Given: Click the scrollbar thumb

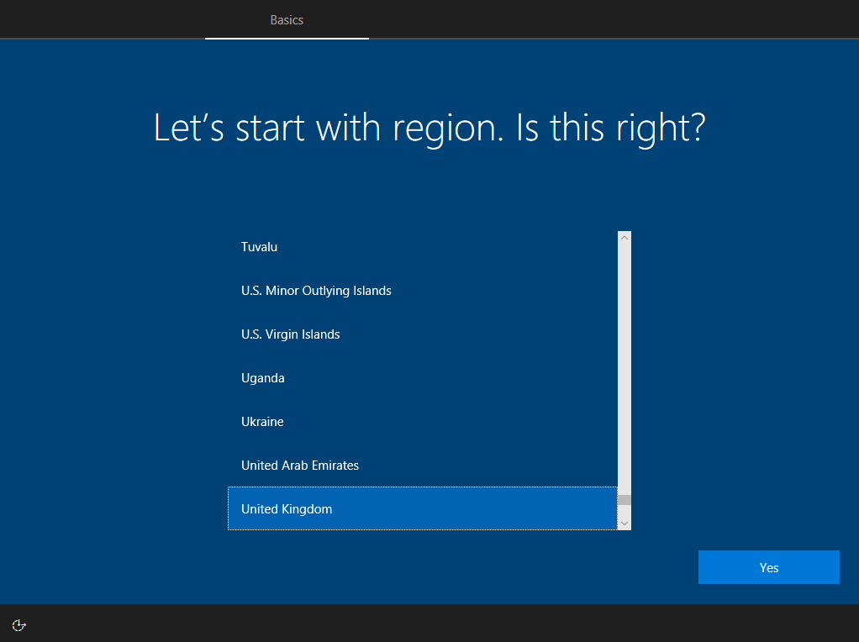Looking at the screenshot, I should coord(624,499).
